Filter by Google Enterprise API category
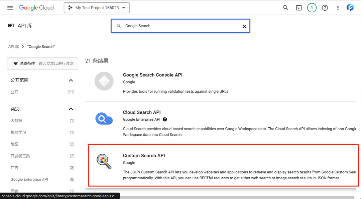361x199 pixels. (42, 179)
